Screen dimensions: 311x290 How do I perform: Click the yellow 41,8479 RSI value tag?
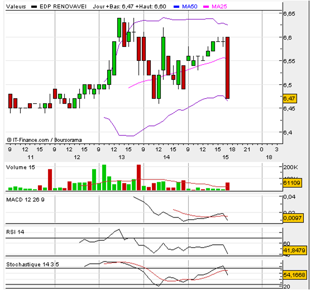coord(294,250)
